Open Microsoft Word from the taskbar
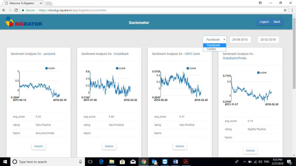296x166 pixels. (176, 162)
